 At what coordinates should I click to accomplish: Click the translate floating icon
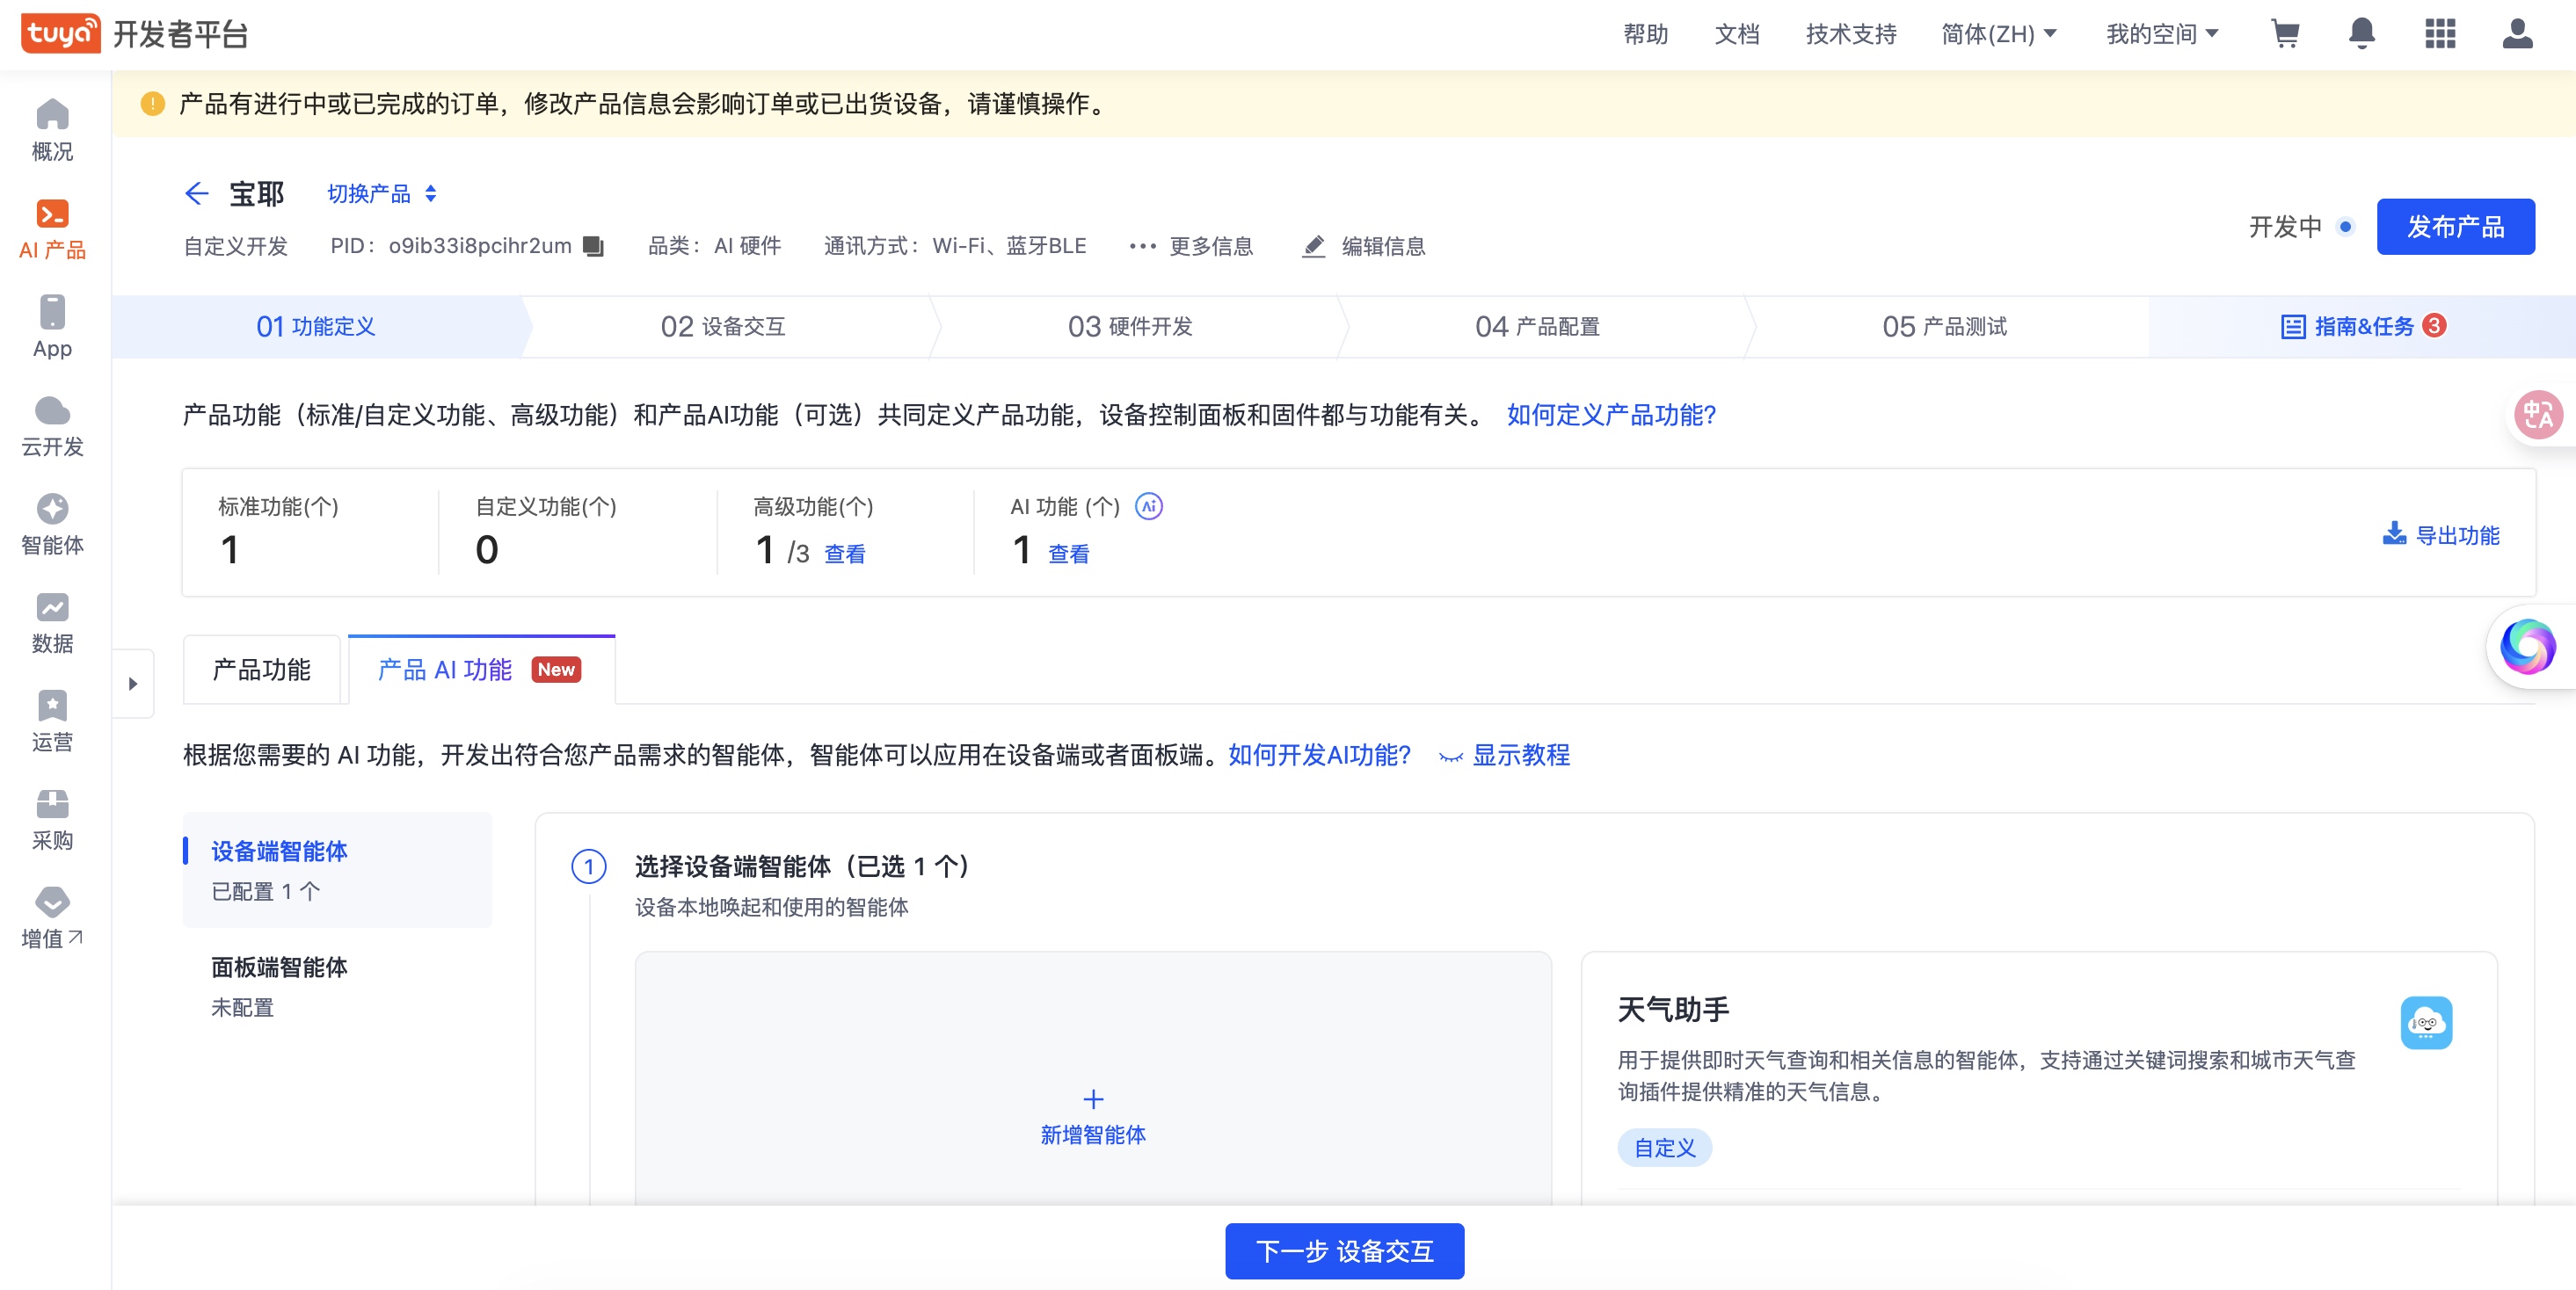pyautogui.click(x=2538, y=414)
